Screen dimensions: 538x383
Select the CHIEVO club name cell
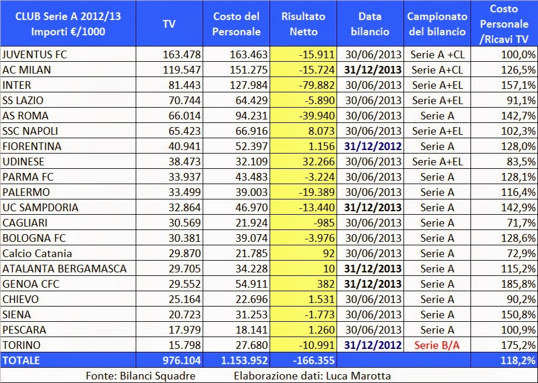click(68, 299)
